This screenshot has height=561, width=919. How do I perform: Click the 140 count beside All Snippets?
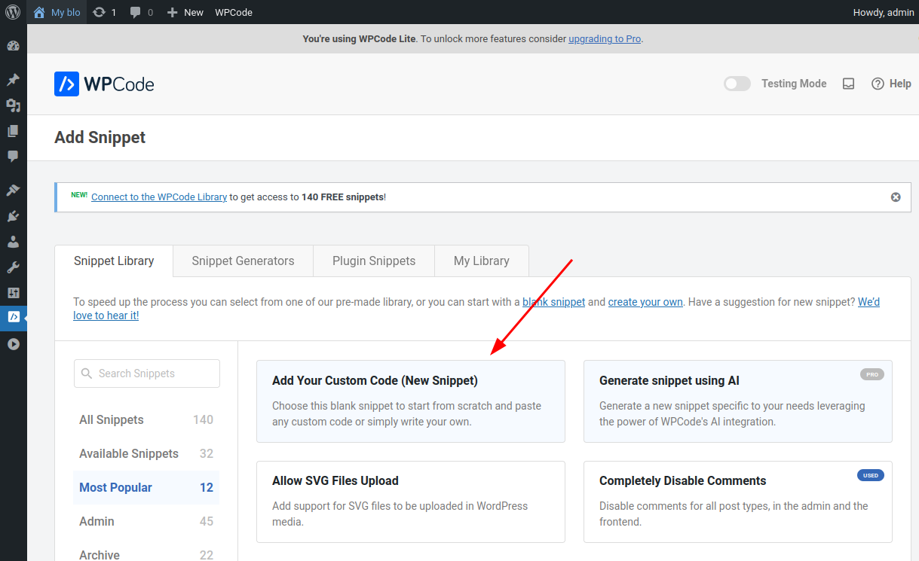[204, 419]
